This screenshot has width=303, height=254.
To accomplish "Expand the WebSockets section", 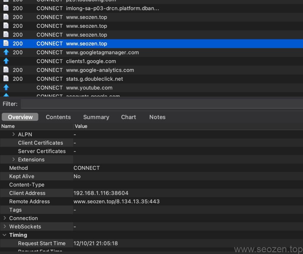I will 5,226.
